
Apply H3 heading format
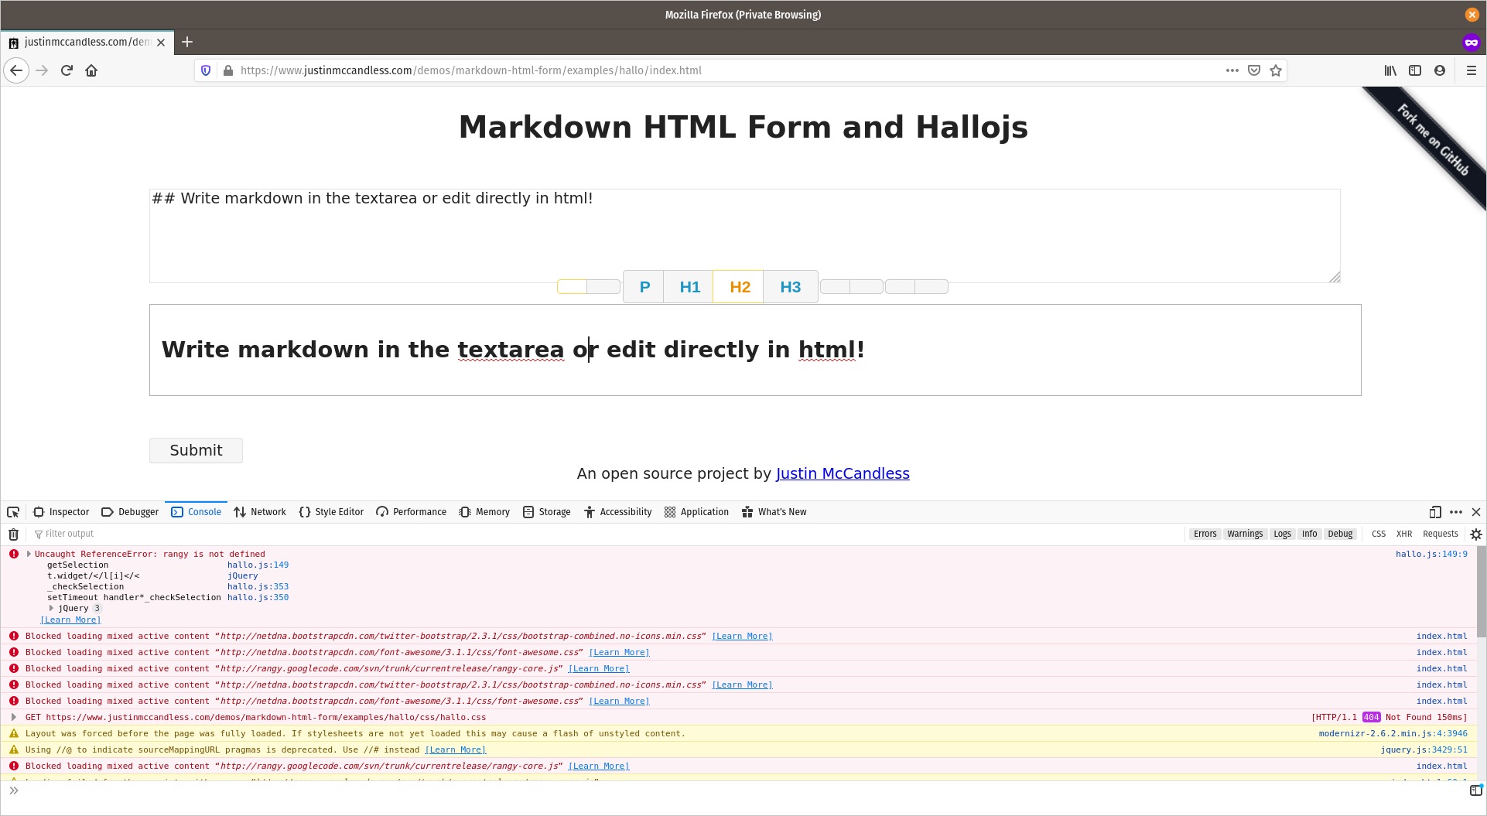790,287
